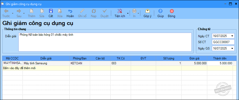Click the Số CT field GGCC00007
The image size is (239, 100).
pos(223,42)
